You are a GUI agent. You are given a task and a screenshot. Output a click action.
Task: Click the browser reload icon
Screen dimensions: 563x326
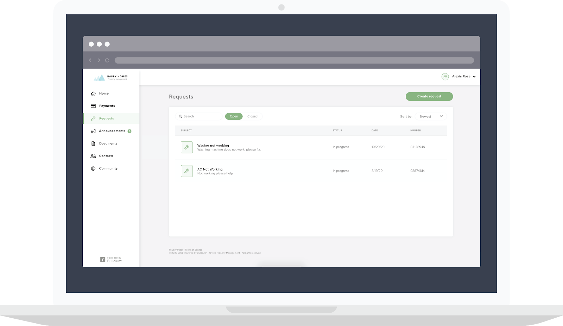pos(107,60)
